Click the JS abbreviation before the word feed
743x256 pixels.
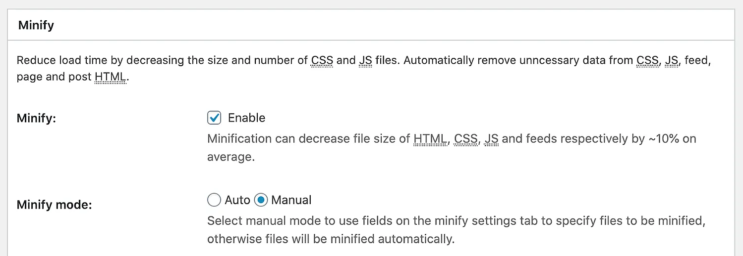(672, 60)
